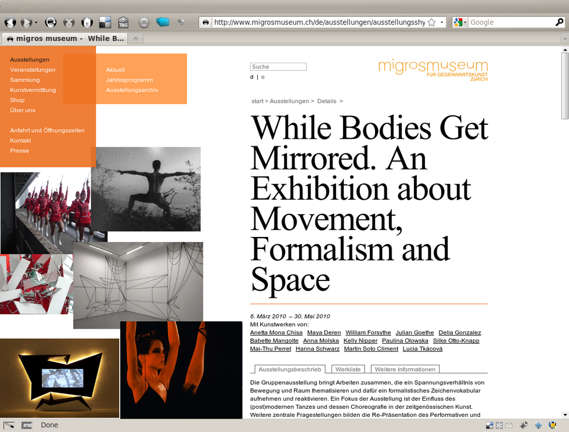Select the Jahresprogramm submenu entry

pyautogui.click(x=129, y=80)
